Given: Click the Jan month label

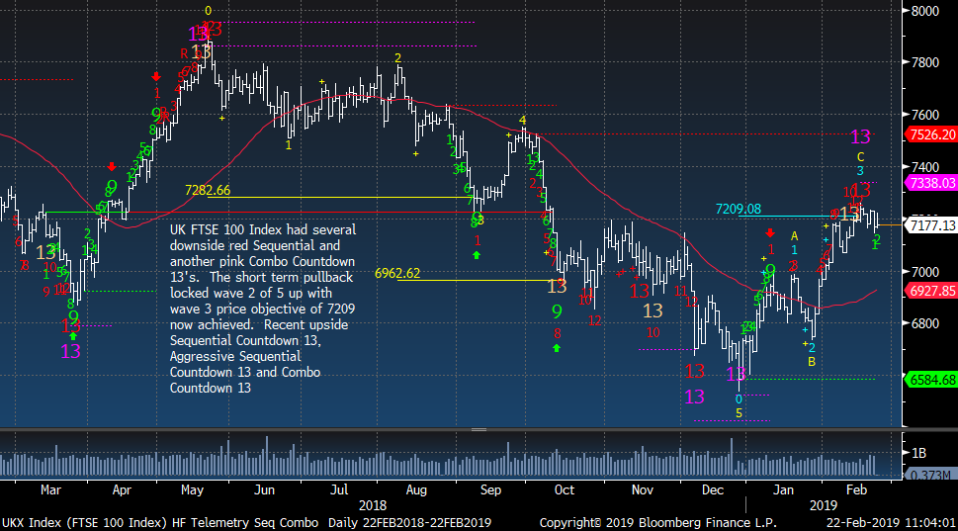Looking at the screenshot, I should coord(783,490).
